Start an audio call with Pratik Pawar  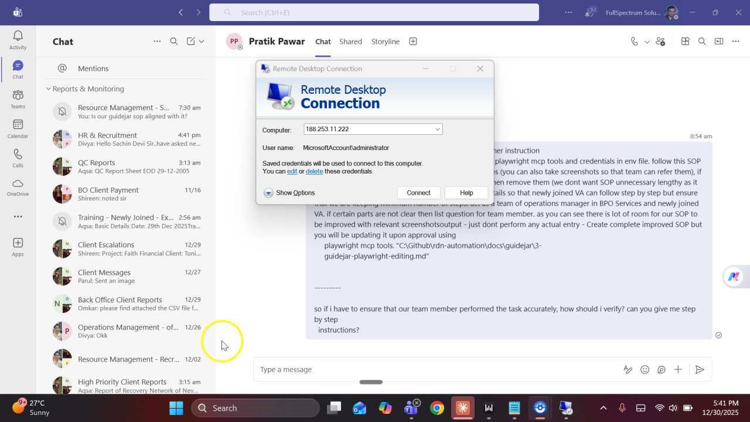(634, 42)
